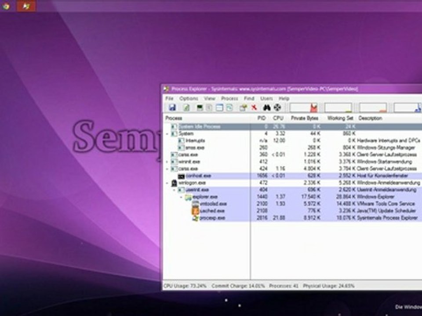Click the vmtoolsd.exe VMware icon

[x=195, y=204]
